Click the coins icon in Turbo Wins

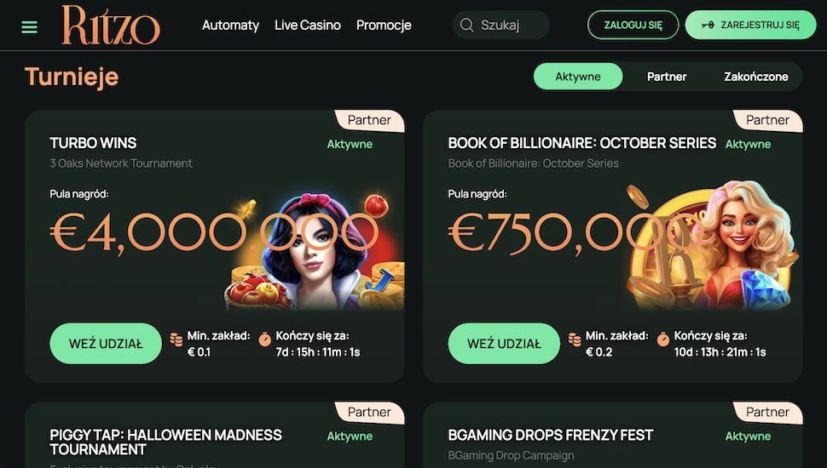click(x=176, y=340)
